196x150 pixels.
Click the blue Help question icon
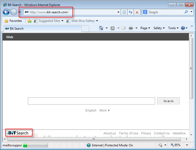pyautogui.click(x=183, y=28)
